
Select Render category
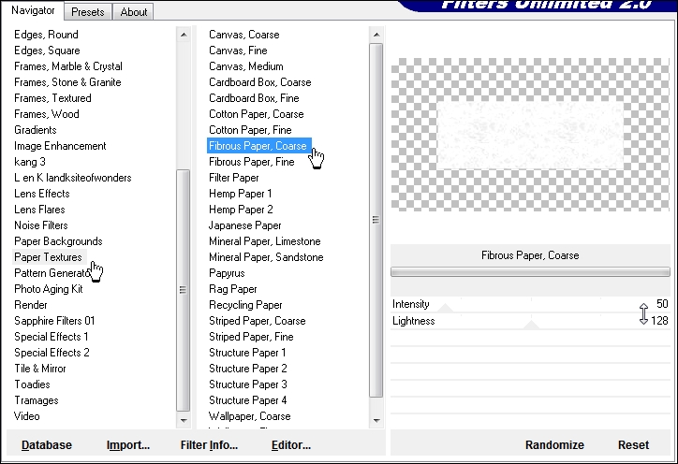click(x=31, y=305)
